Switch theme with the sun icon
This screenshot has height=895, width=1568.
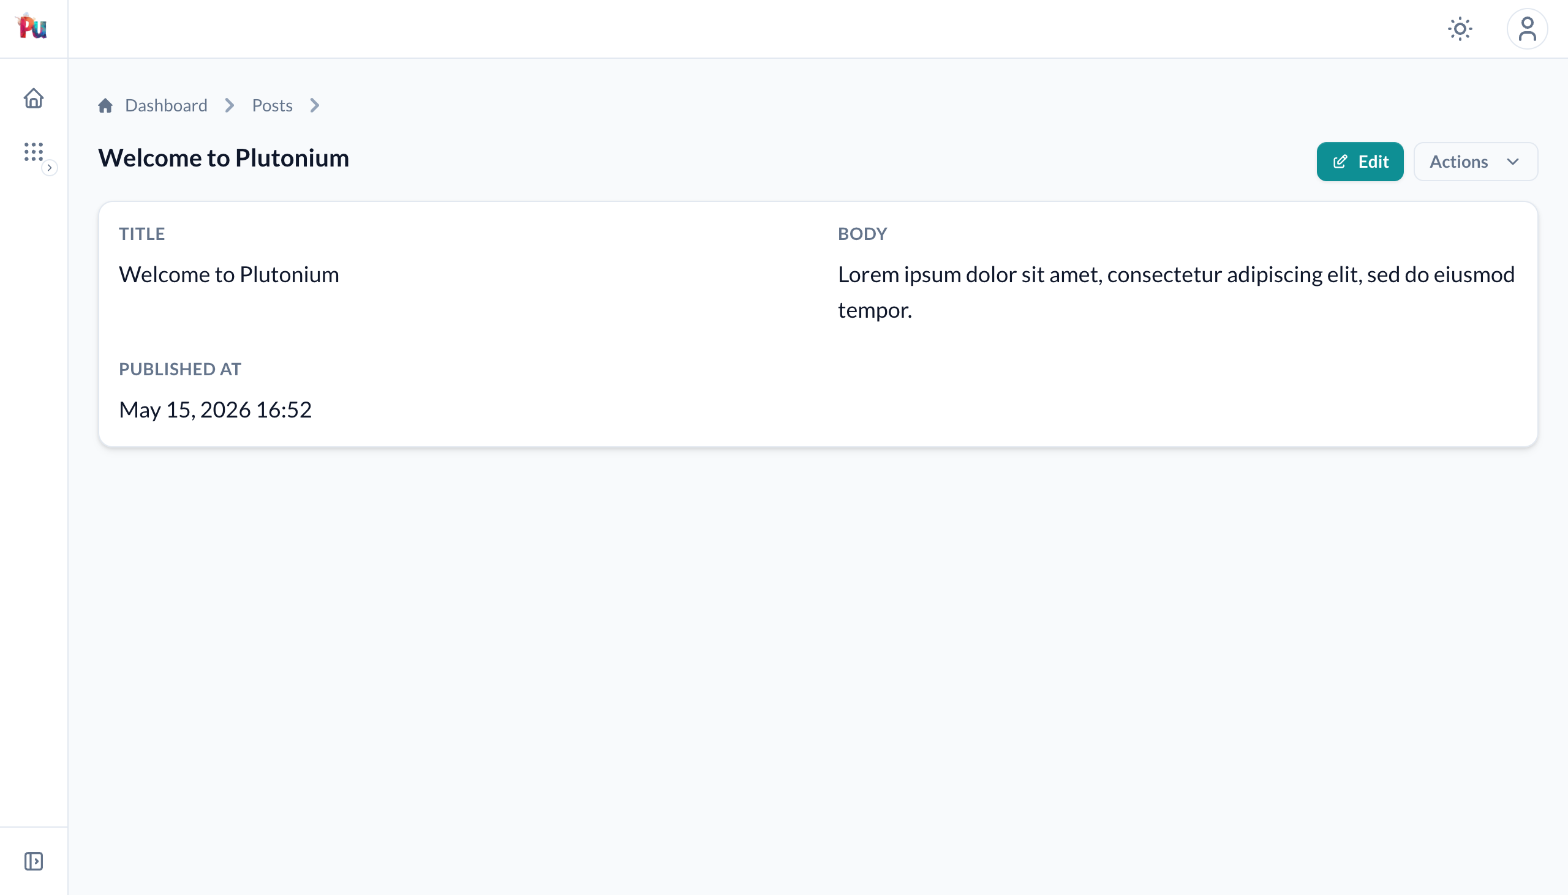(1460, 29)
